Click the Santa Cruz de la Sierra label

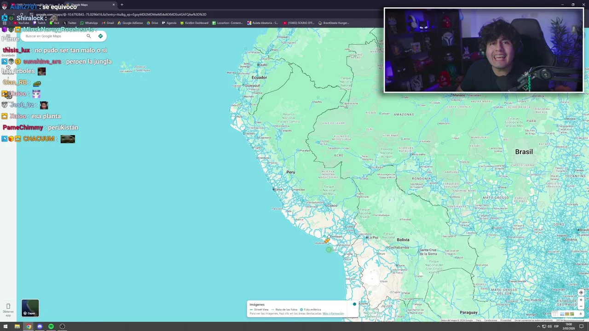[x=428, y=252]
